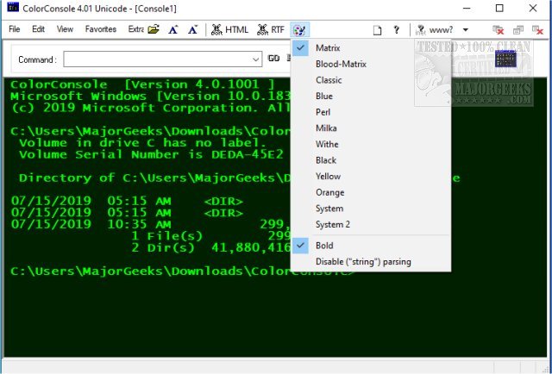Increase font size with the larger A icon
Screen dimensions: 552x374
coord(172,29)
